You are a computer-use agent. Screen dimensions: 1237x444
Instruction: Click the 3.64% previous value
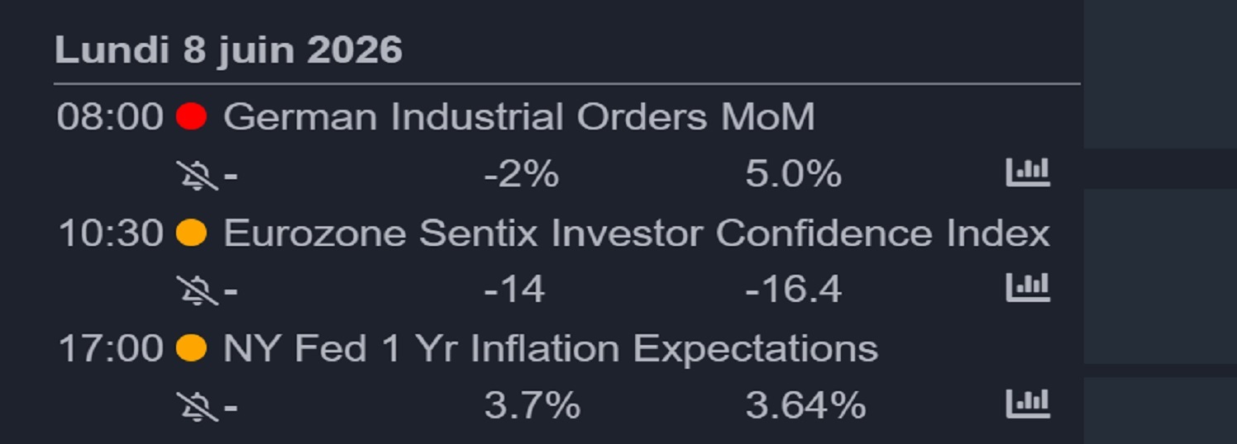click(x=805, y=406)
